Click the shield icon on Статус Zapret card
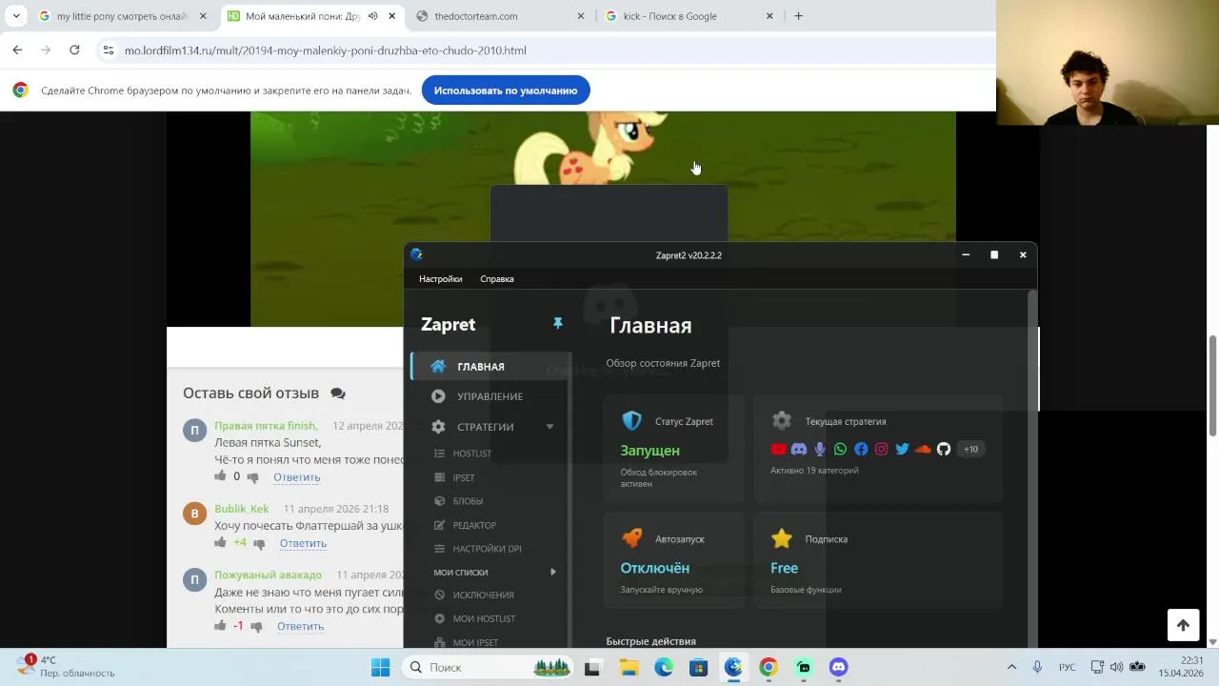Screen dimensions: 1219x686 pyautogui.click(x=631, y=421)
